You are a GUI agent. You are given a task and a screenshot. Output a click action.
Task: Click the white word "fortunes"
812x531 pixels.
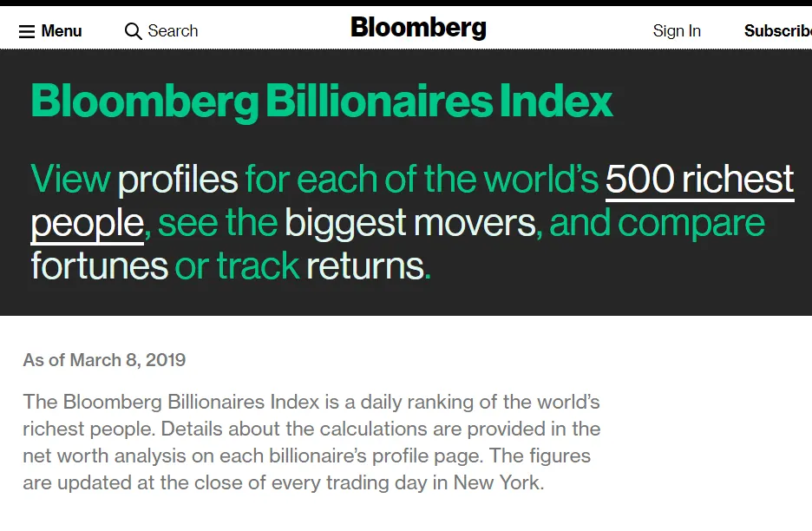[x=99, y=265]
